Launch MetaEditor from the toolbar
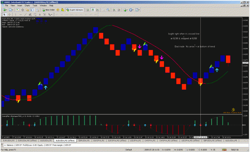 tap(58, 10)
